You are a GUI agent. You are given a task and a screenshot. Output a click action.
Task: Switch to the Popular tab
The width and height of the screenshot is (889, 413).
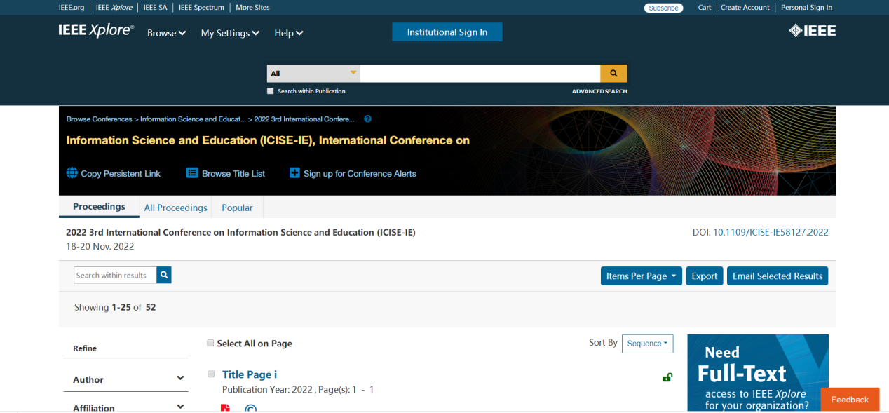pyautogui.click(x=237, y=208)
